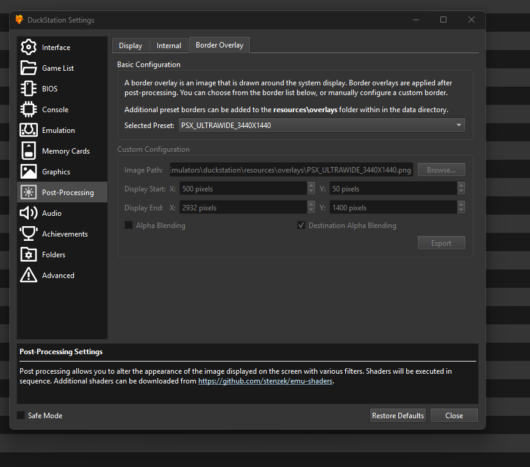Screen dimensions: 530x467
Task: Click the Game List folder icon
Action: click(29, 68)
